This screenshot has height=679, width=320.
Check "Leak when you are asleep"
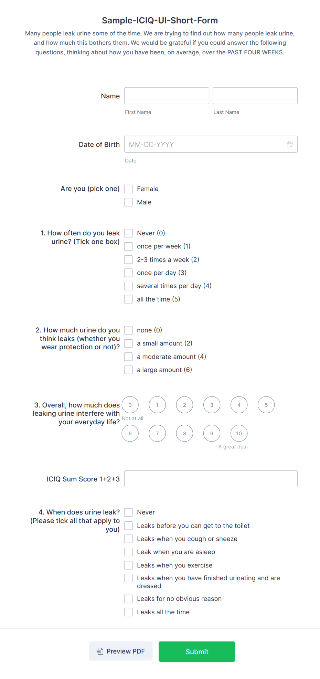point(128,552)
